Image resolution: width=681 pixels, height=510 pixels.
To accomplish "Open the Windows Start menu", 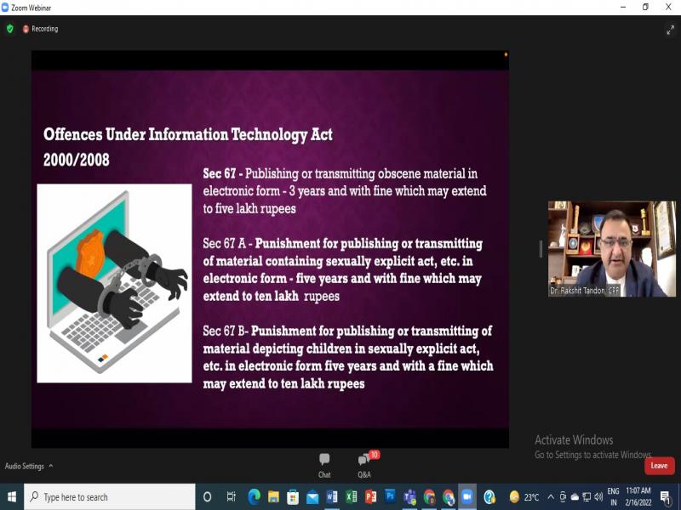I will 12,497.
